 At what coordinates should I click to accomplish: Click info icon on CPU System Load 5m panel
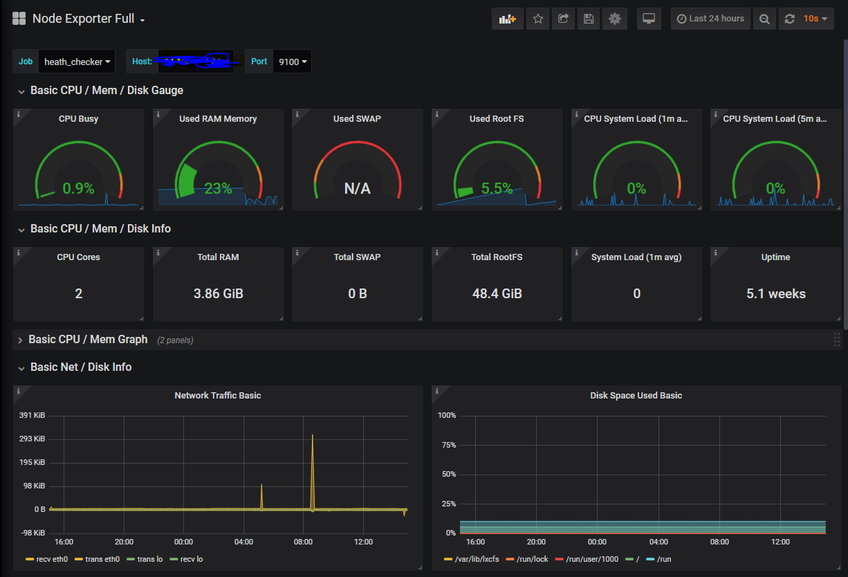715,114
